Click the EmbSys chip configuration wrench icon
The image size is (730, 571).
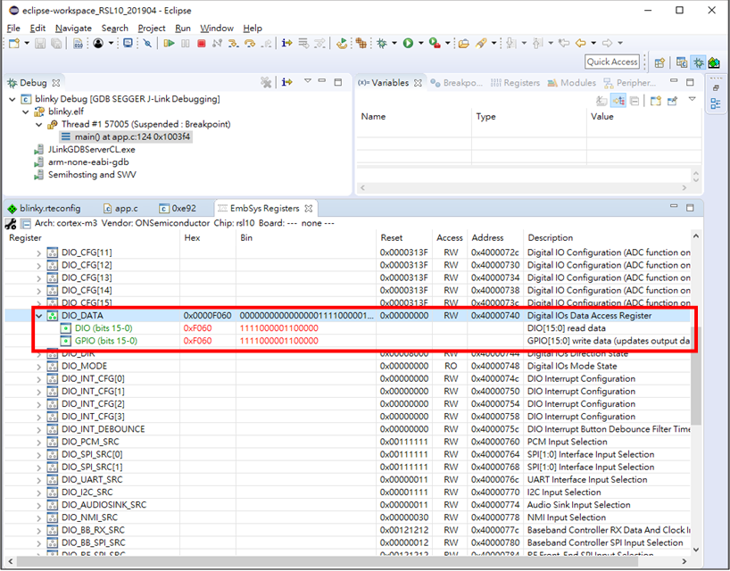click(x=11, y=223)
